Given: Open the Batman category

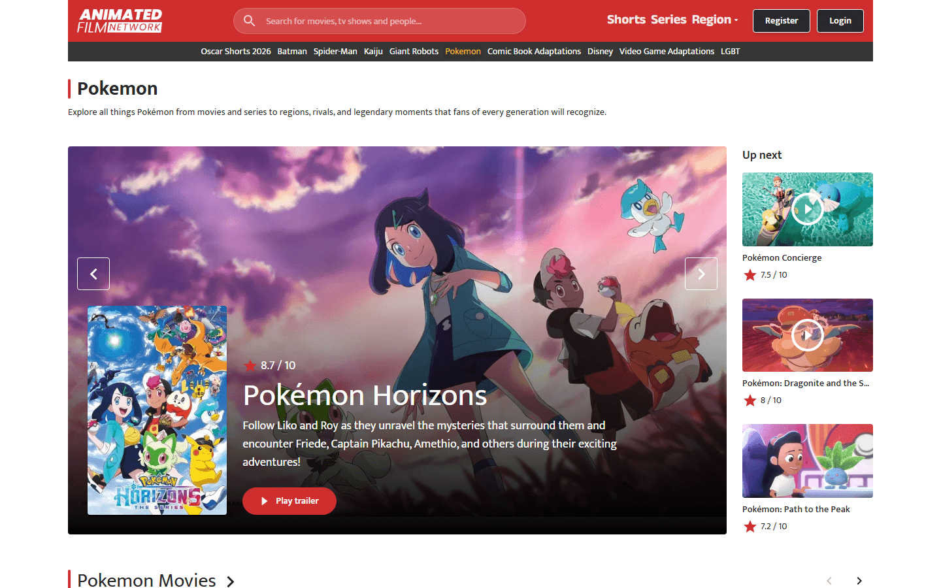Looking at the screenshot, I should pos(292,52).
